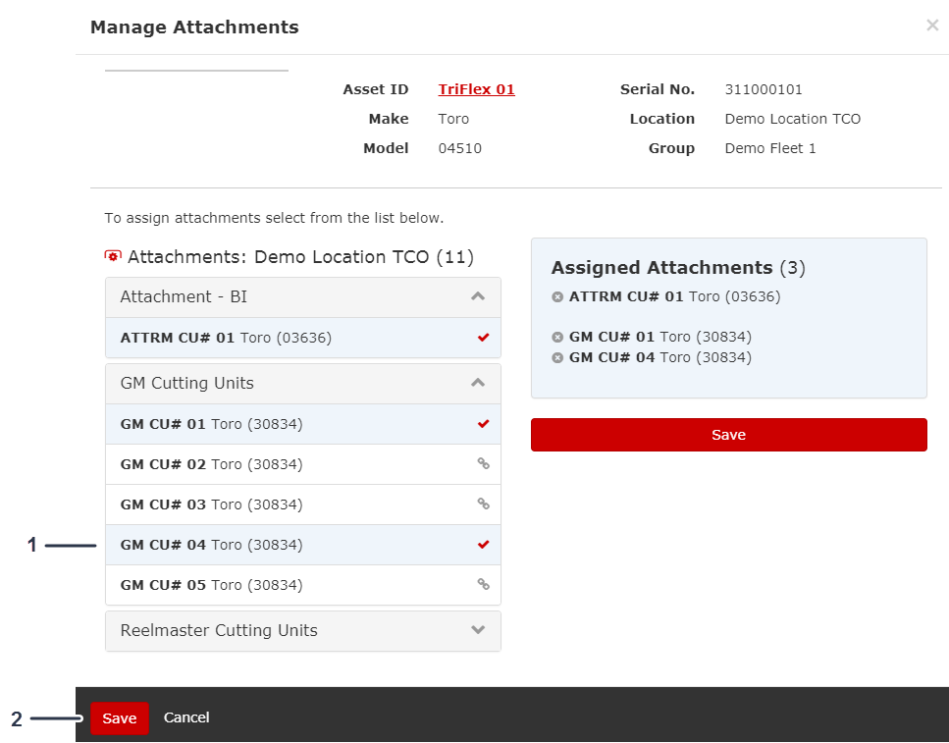Click link icon for GM CU# 05

(x=482, y=585)
